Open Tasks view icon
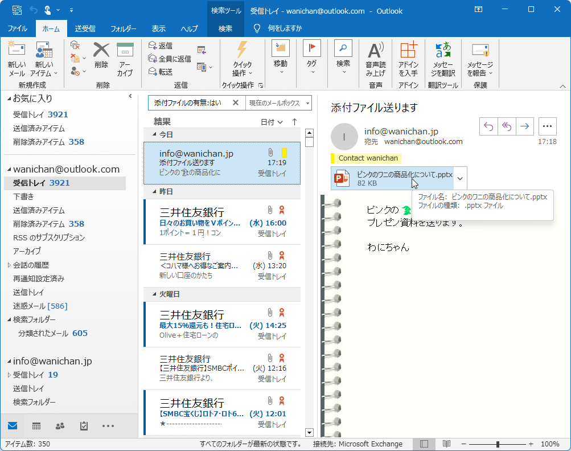The image size is (571, 451). point(84,425)
